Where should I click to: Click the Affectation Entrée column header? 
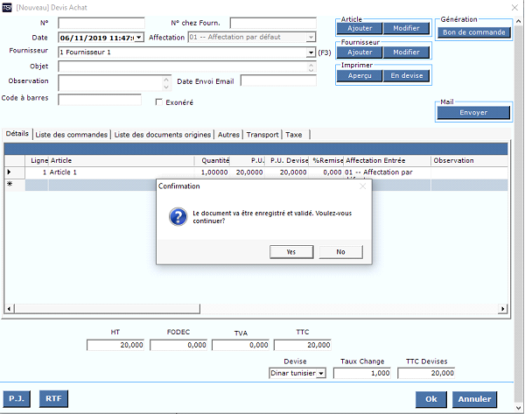(x=388, y=160)
